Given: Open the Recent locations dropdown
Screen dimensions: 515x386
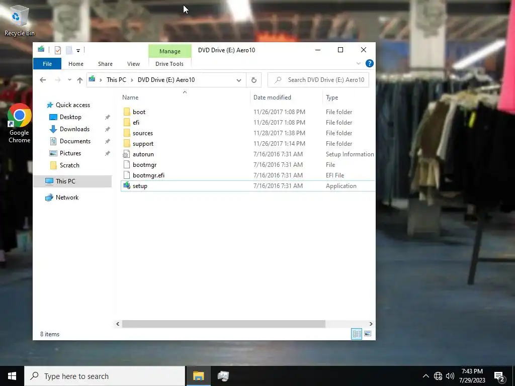Looking at the screenshot, I should pyautogui.click(x=69, y=80).
